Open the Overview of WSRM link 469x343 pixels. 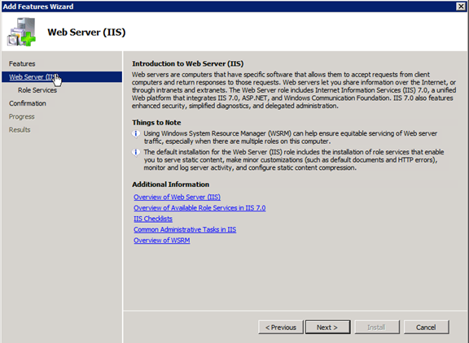161,241
